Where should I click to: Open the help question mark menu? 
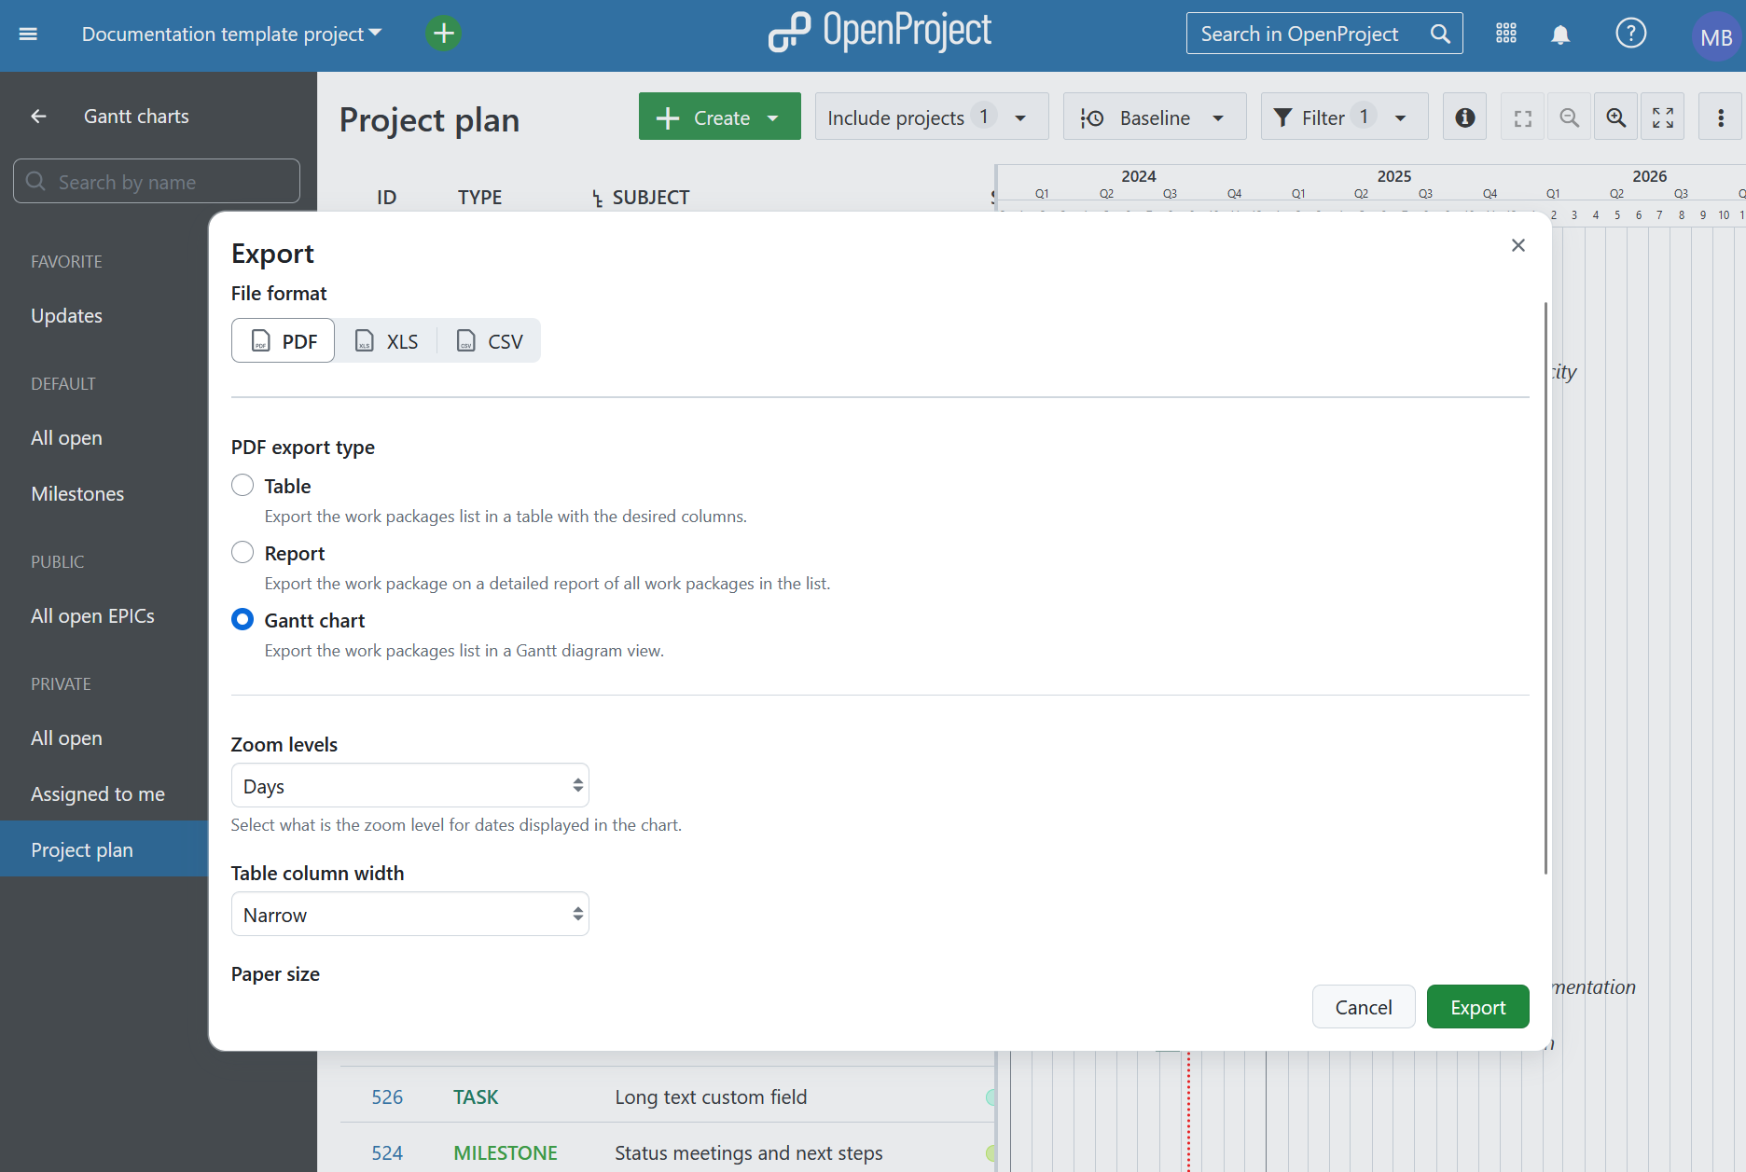pos(1631,34)
